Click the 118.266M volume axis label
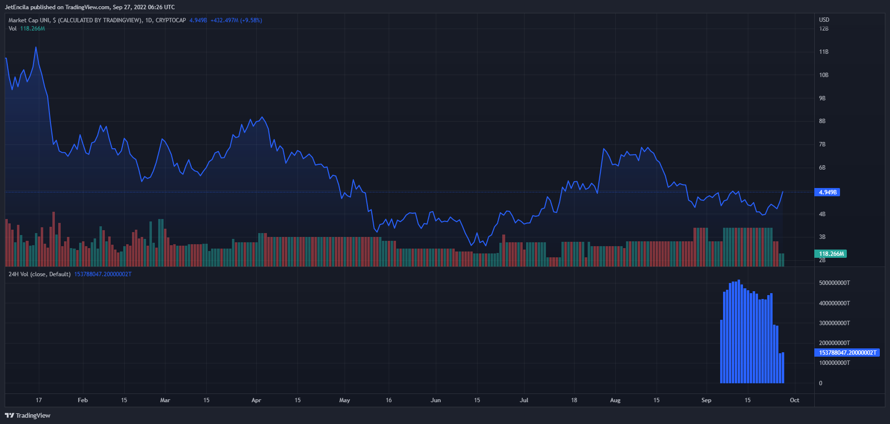 [831, 254]
